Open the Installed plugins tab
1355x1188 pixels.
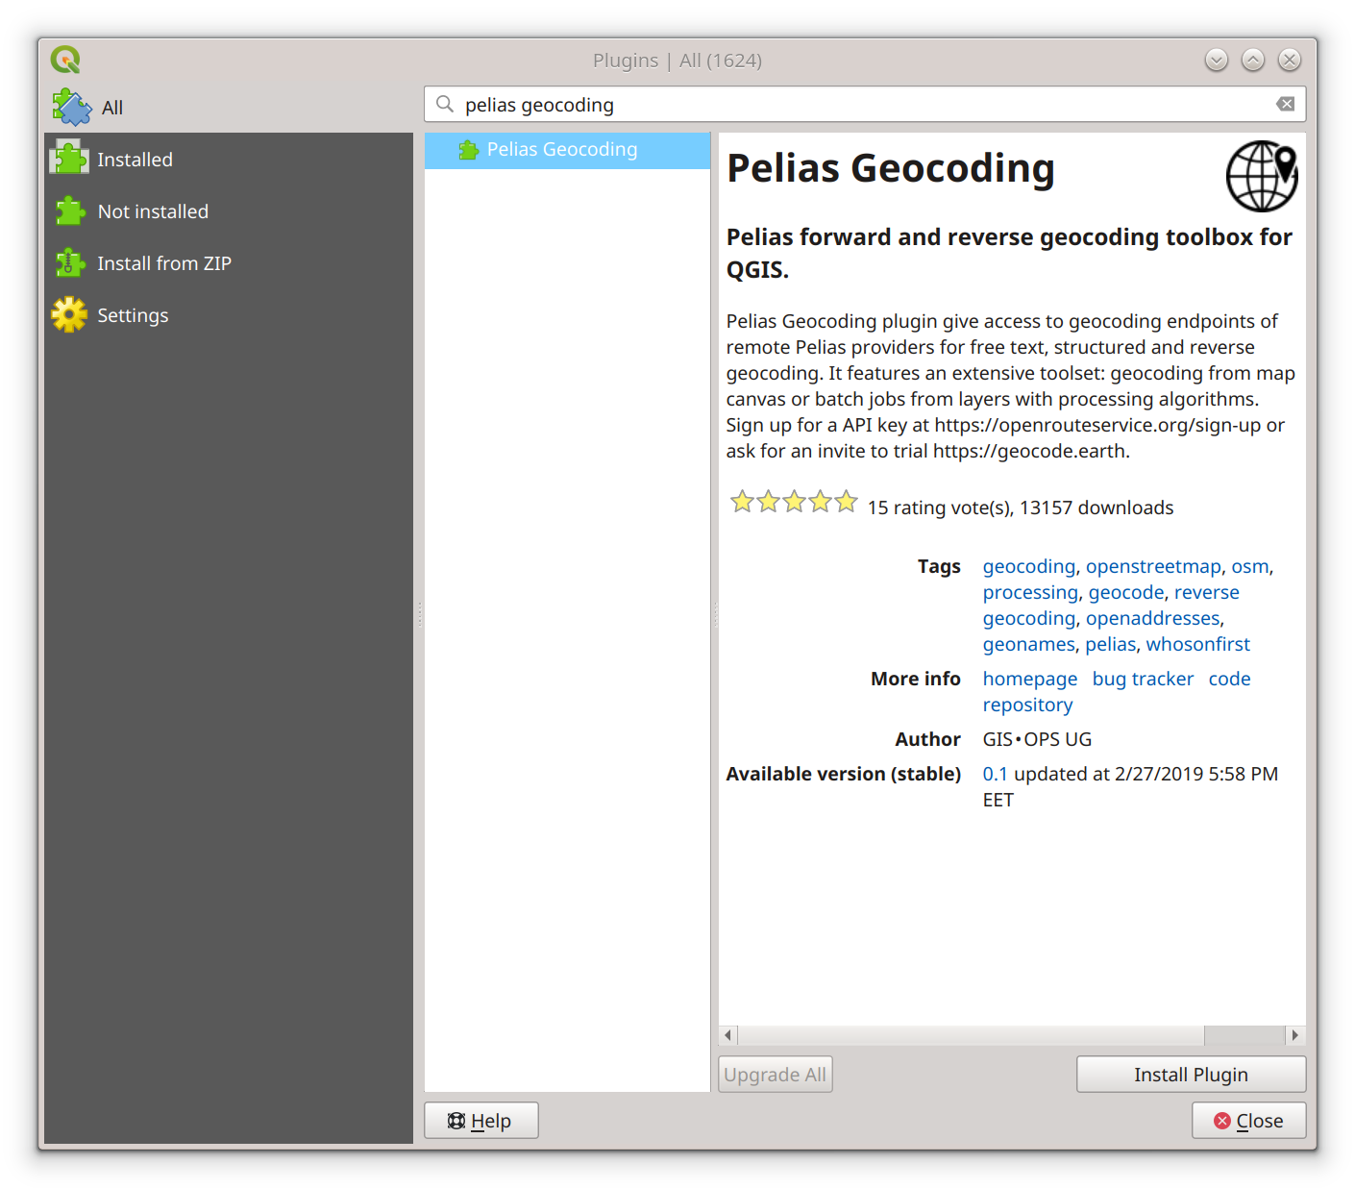tap(229, 160)
